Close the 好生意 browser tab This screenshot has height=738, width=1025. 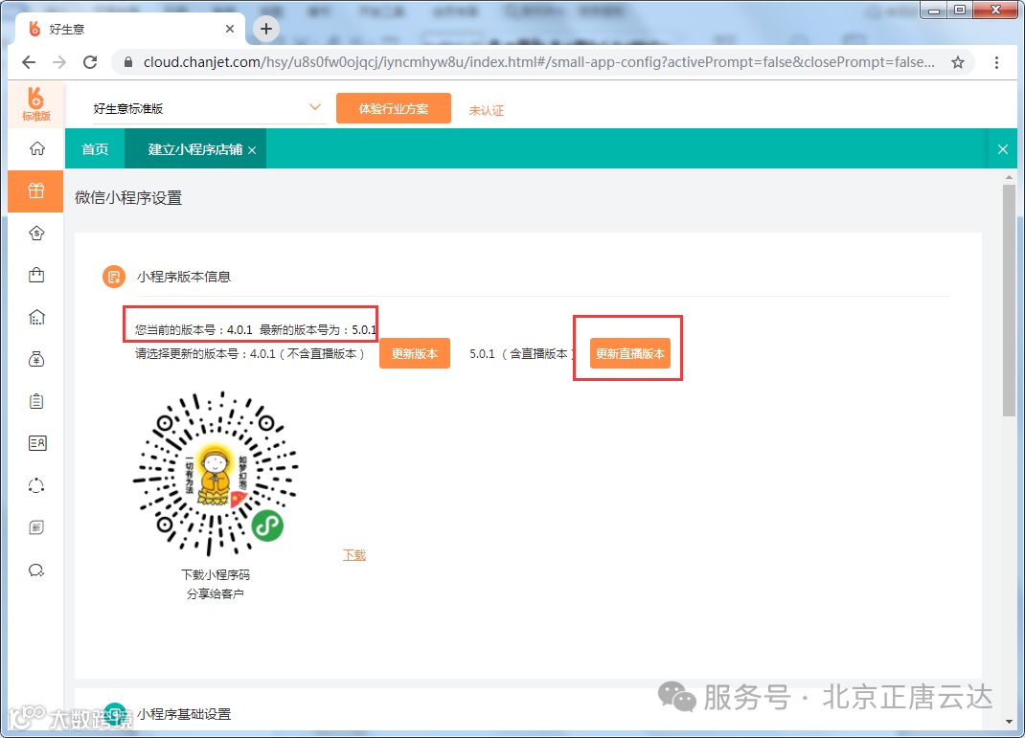(230, 29)
